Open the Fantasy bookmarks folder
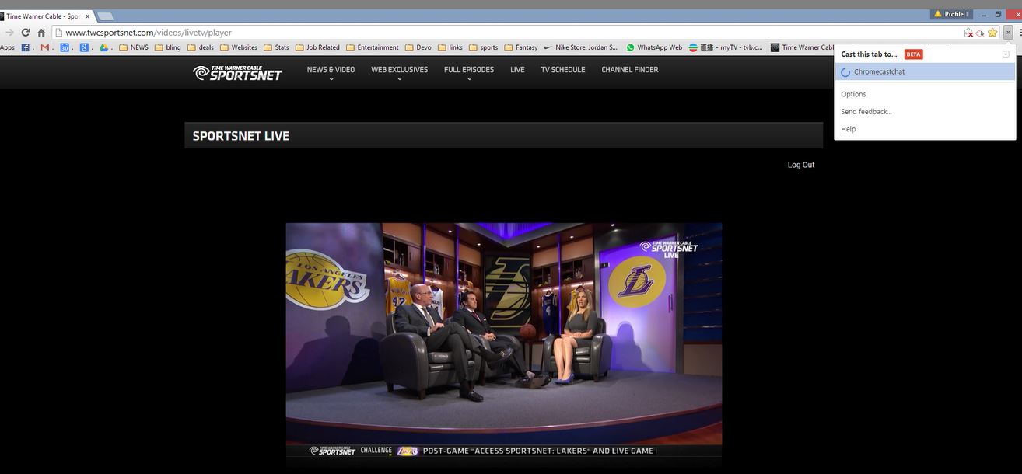 521,47
